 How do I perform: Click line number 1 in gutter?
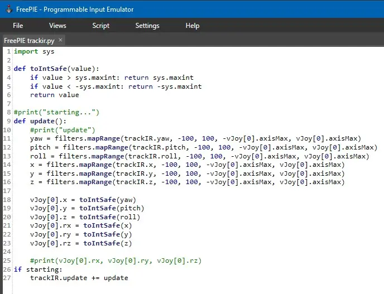[x=8, y=51]
